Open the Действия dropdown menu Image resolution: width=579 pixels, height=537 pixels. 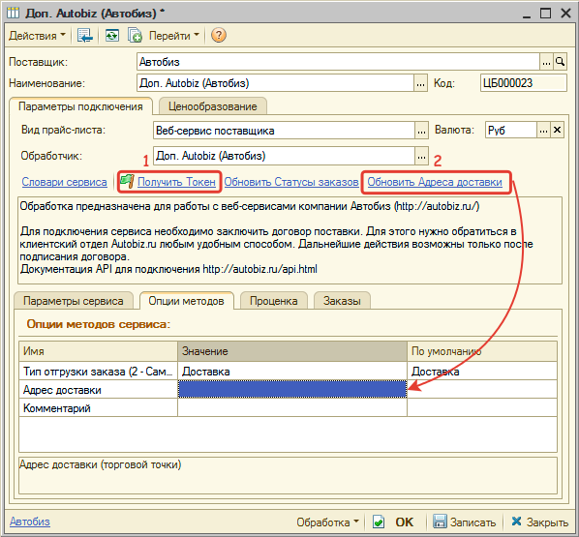[37, 36]
